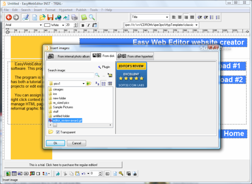The height and width of the screenshot is (184, 252).
Task: Click the Ok button
Action: coord(55,143)
